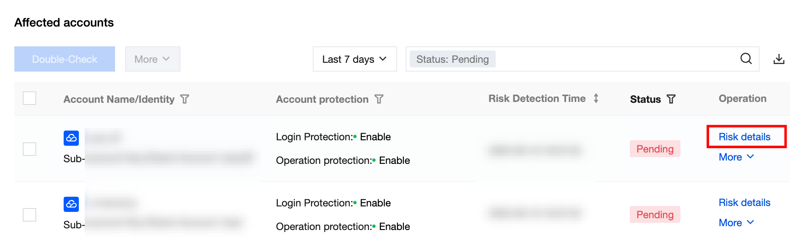806x246 pixels.
Task: Expand the More dropdown beside Double-Check
Action: [152, 59]
